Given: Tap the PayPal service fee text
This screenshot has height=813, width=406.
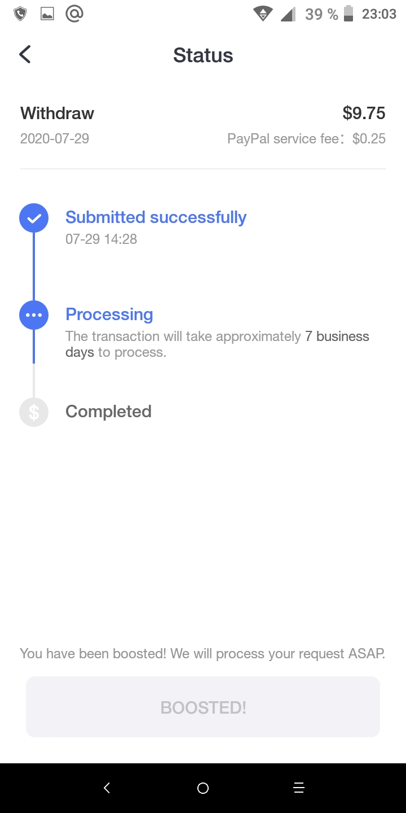Looking at the screenshot, I should click(x=306, y=139).
